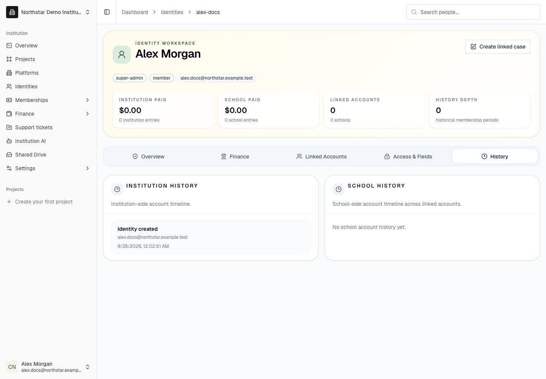Select the History tab
This screenshot has width=546, height=379.
pyautogui.click(x=494, y=157)
